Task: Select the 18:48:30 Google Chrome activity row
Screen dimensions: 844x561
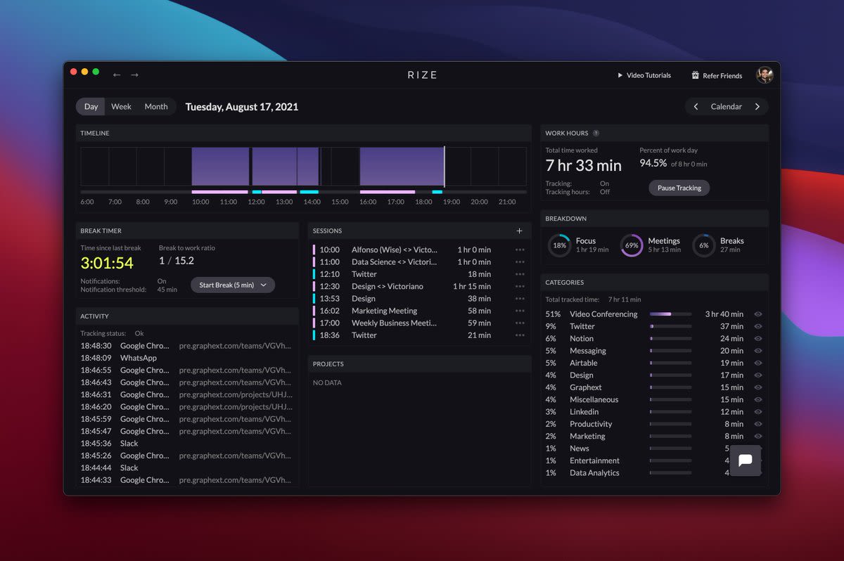Action: click(186, 346)
